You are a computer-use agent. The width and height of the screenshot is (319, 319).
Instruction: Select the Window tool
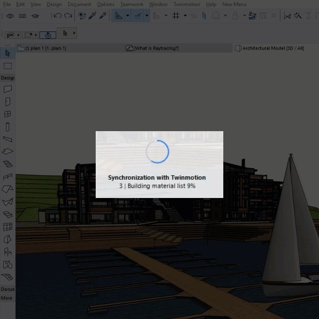pos(8,114)
